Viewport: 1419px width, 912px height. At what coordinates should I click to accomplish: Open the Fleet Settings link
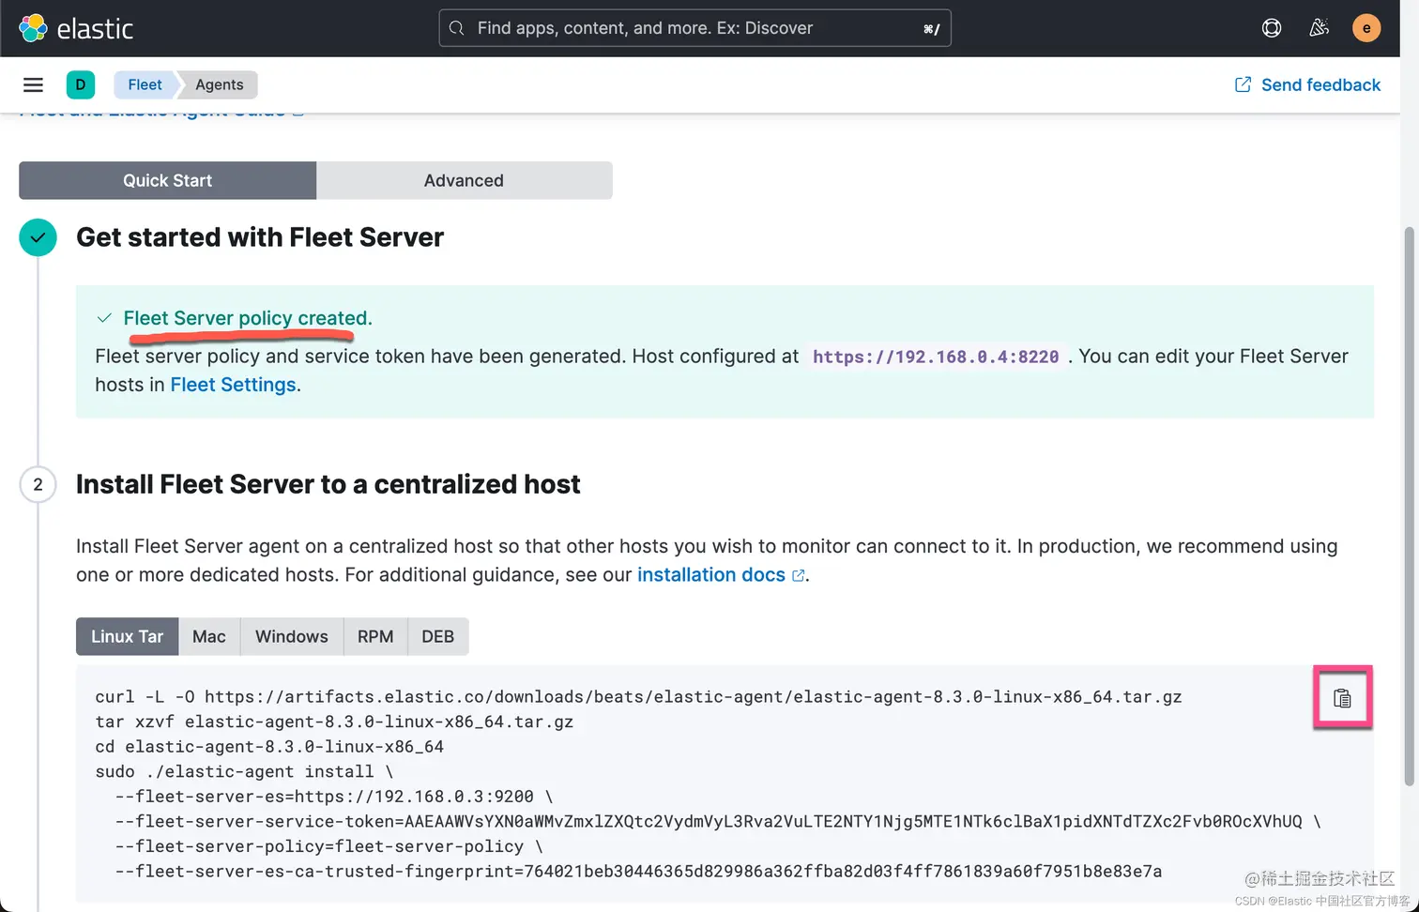click(233, 385)
